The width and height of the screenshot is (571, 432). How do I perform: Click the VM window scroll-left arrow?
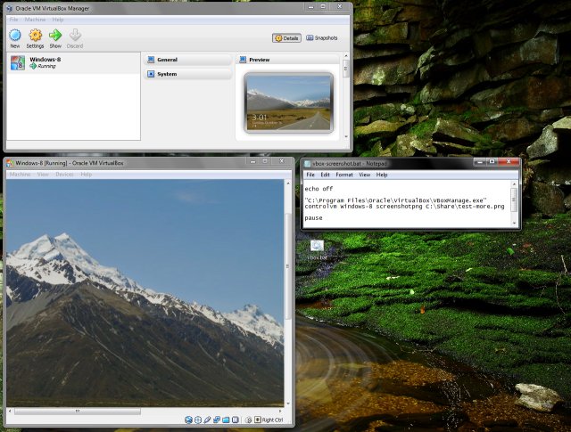click(x=10, y=412)
